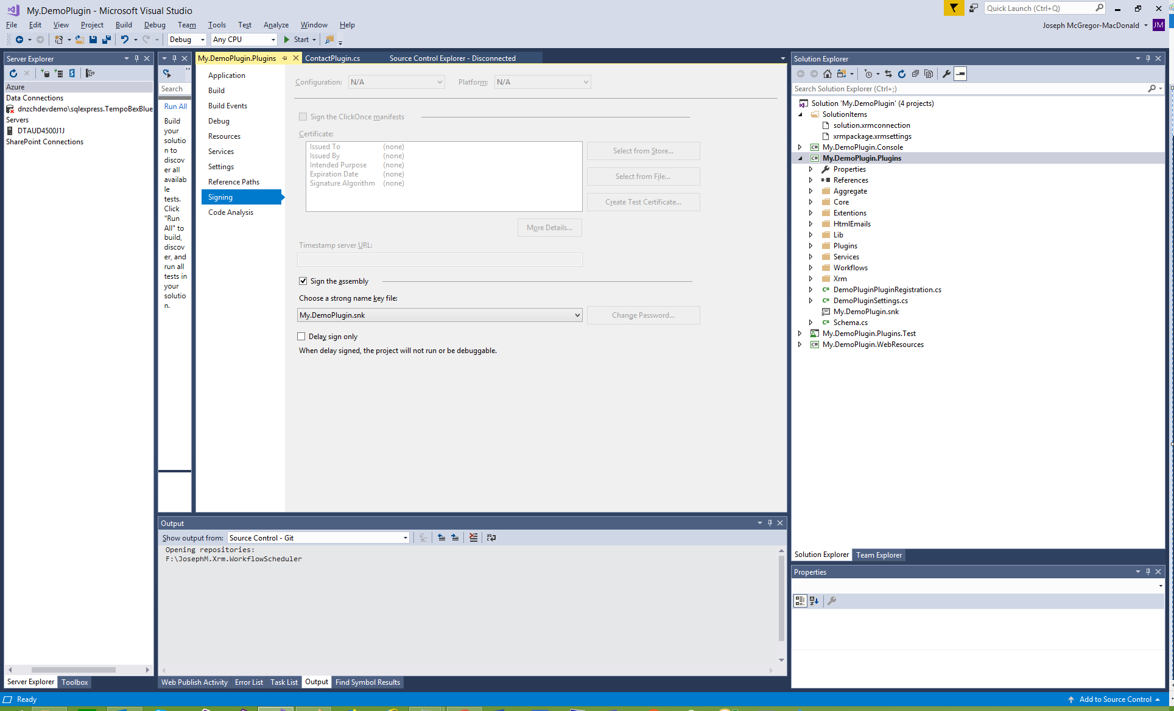Open Properties wrench icon in Solution Explorer
The width and height of the screenshot is (1174, 711).
(946, 74)
